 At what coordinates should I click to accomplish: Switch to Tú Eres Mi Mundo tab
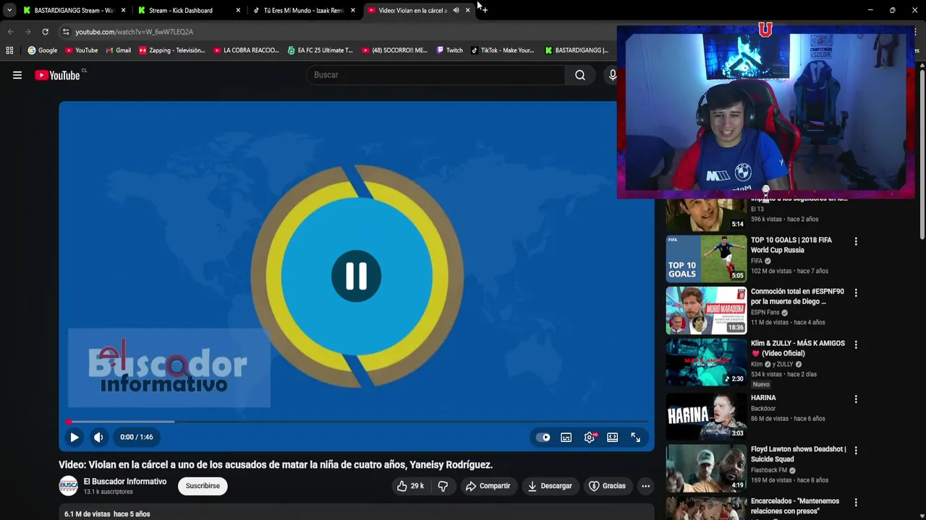point(303,10)
